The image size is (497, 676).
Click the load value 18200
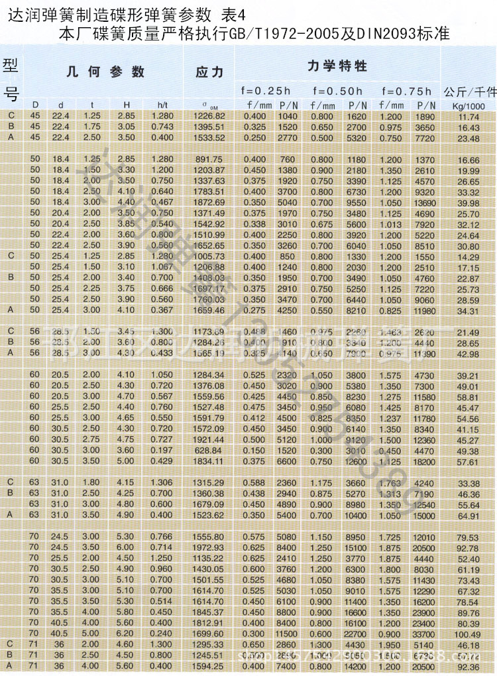coord(424,462)
